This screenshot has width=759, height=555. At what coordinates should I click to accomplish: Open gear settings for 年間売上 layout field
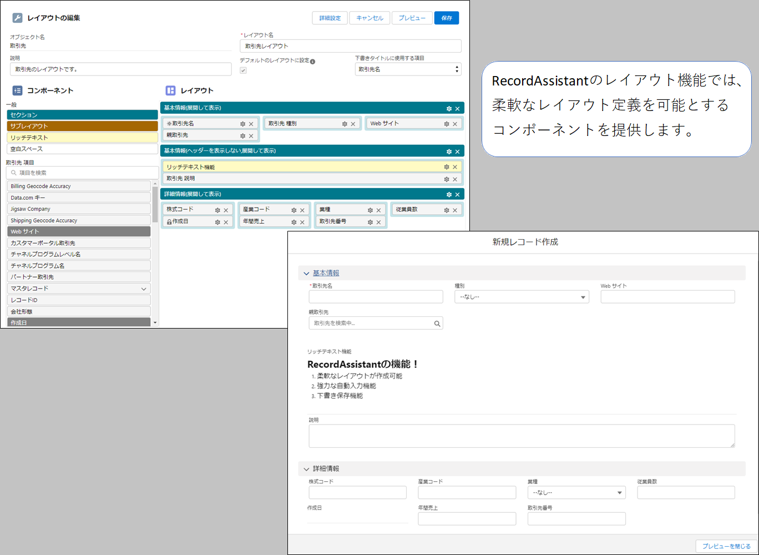294,222
